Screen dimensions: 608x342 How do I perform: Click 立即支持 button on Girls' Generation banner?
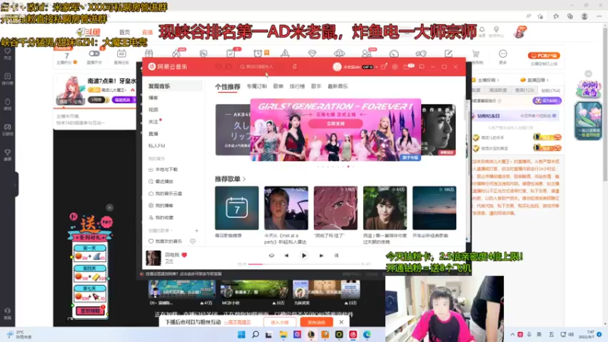click(x=335, y=124)
